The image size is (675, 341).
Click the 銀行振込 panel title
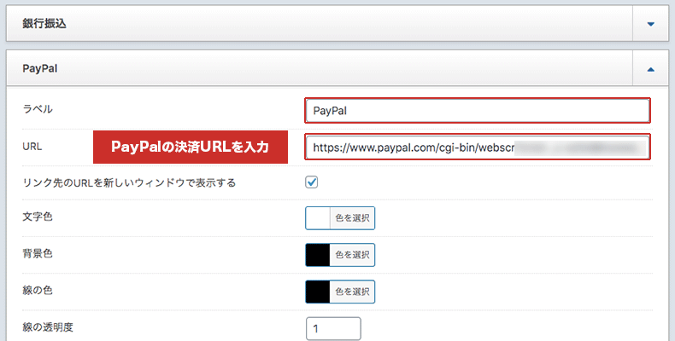pyautogui.click(x=44, y=24)
